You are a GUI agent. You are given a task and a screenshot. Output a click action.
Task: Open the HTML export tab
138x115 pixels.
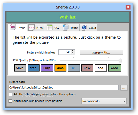click(x=36, y=28)
